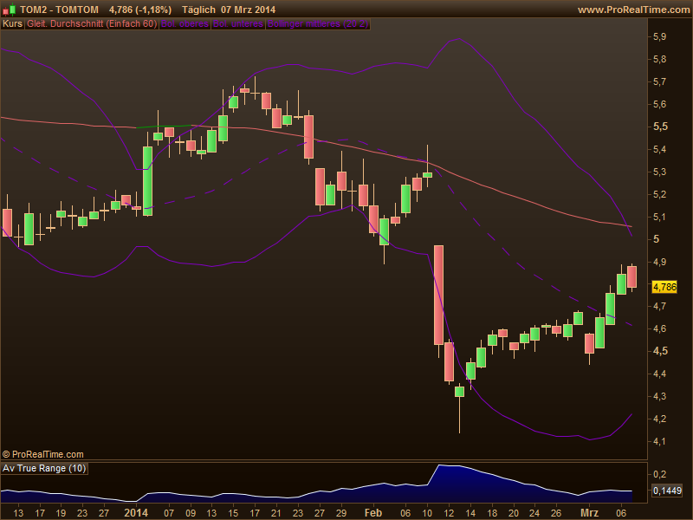The image size is (693, 520).
Task: Click the 5,4 price axis label
Action: pos(660,149)
